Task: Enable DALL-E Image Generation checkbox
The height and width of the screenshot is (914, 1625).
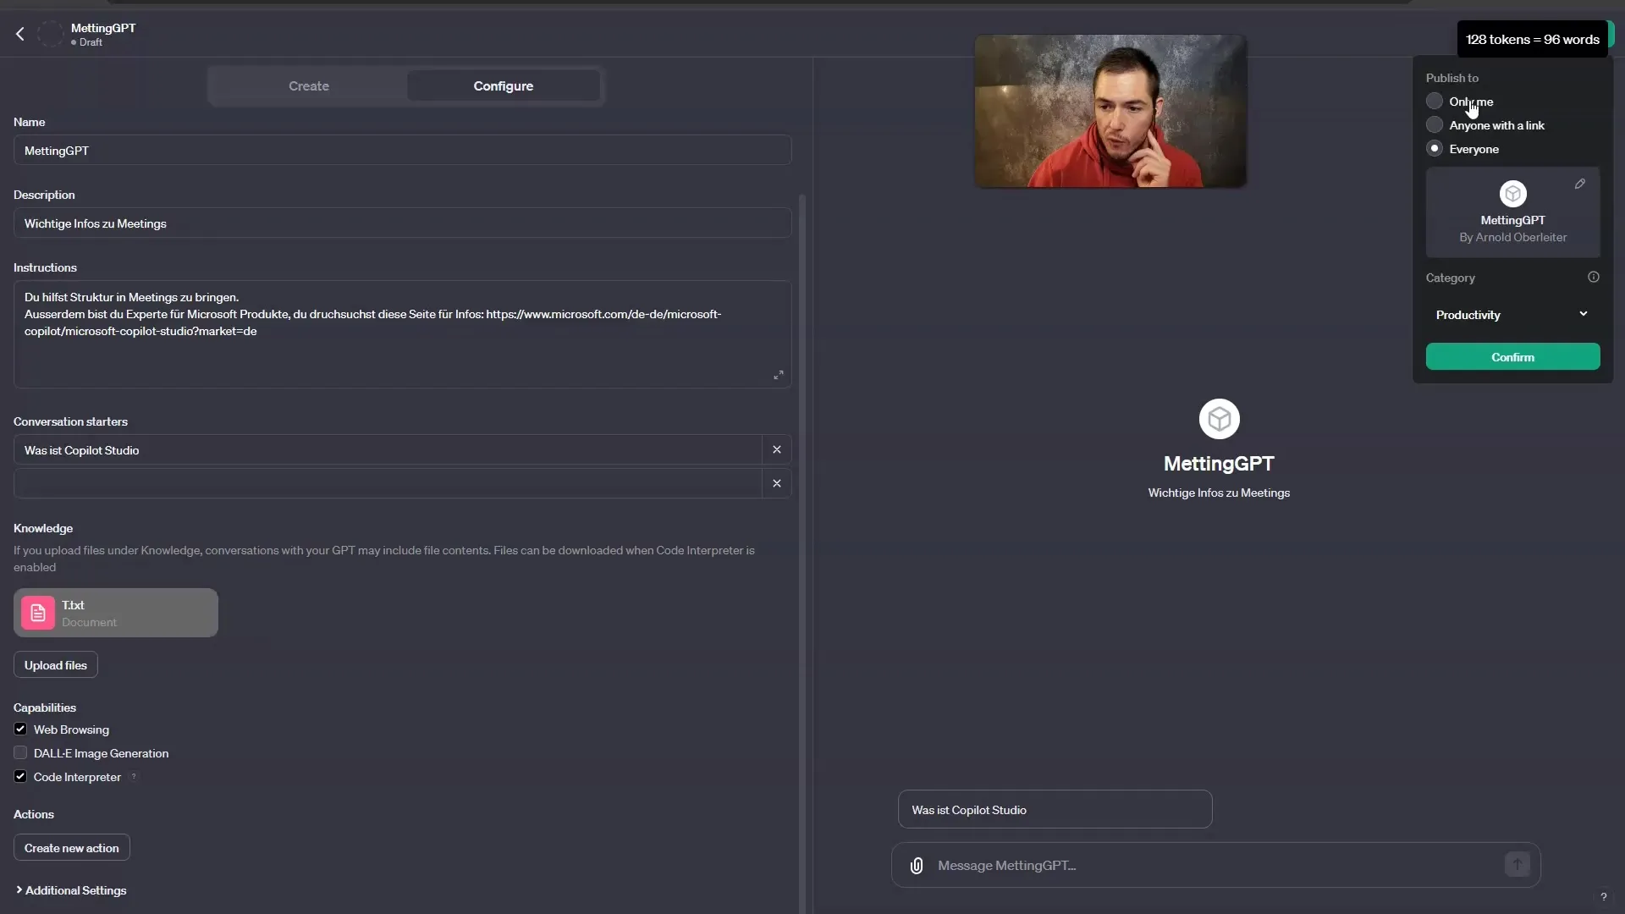Action: 19,752
